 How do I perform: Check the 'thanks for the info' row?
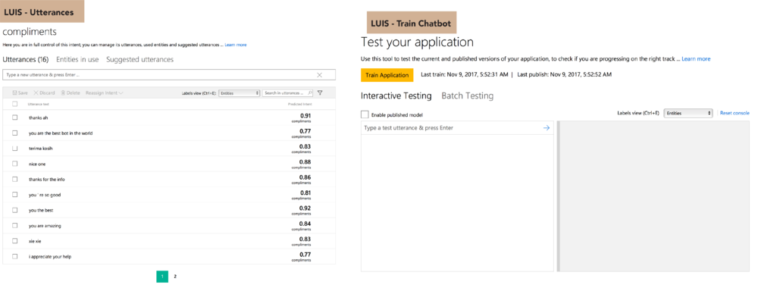tap(15, 179)
